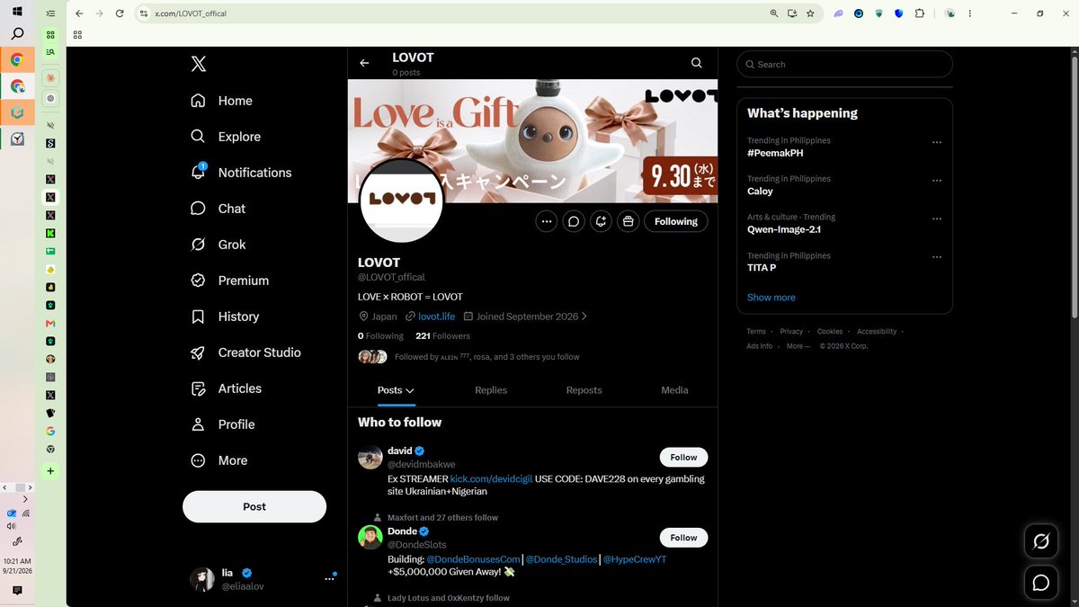Open floating Grok button
Viewport: 1079px width, 607px height.
(1041, 541)
